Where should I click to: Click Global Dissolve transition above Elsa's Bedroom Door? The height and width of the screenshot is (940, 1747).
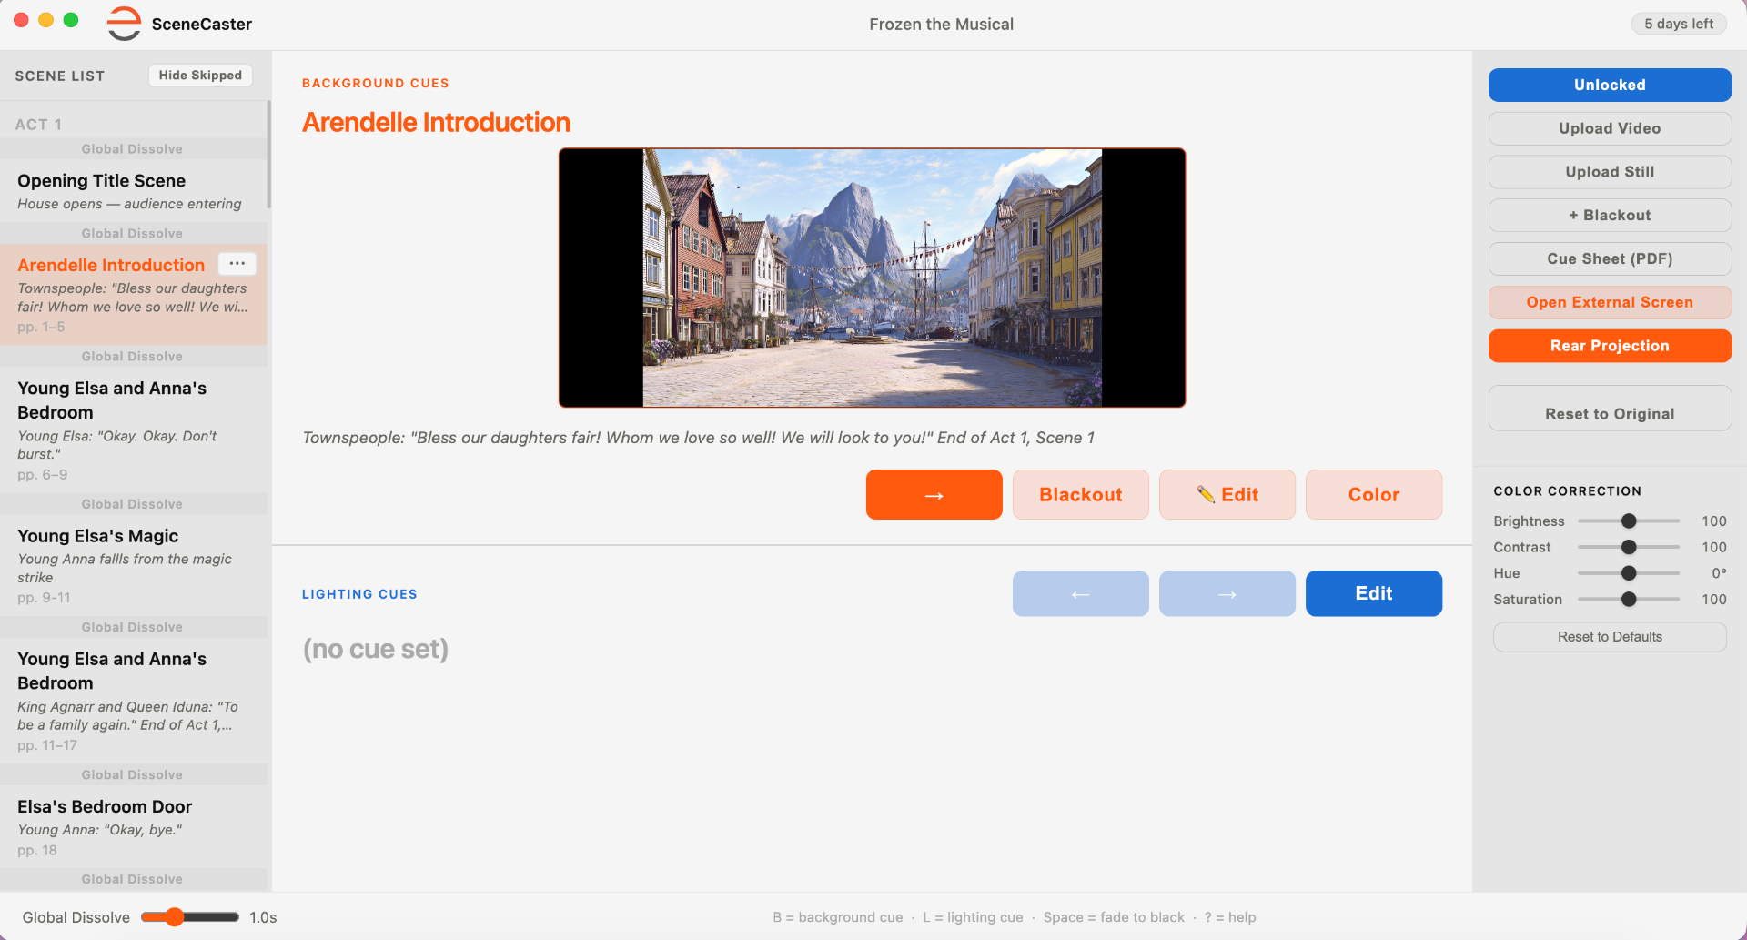coord(134,775)
